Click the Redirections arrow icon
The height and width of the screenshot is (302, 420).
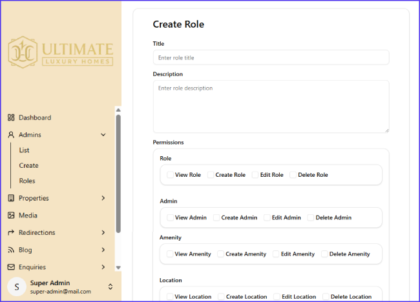click(11, 232)
